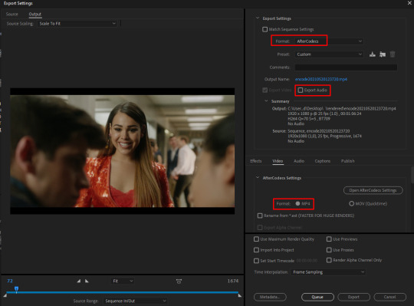The height and width of the screenshot is (306, 414).
Task: Click the left in-point timeline handle
Action: click(5, 295)
